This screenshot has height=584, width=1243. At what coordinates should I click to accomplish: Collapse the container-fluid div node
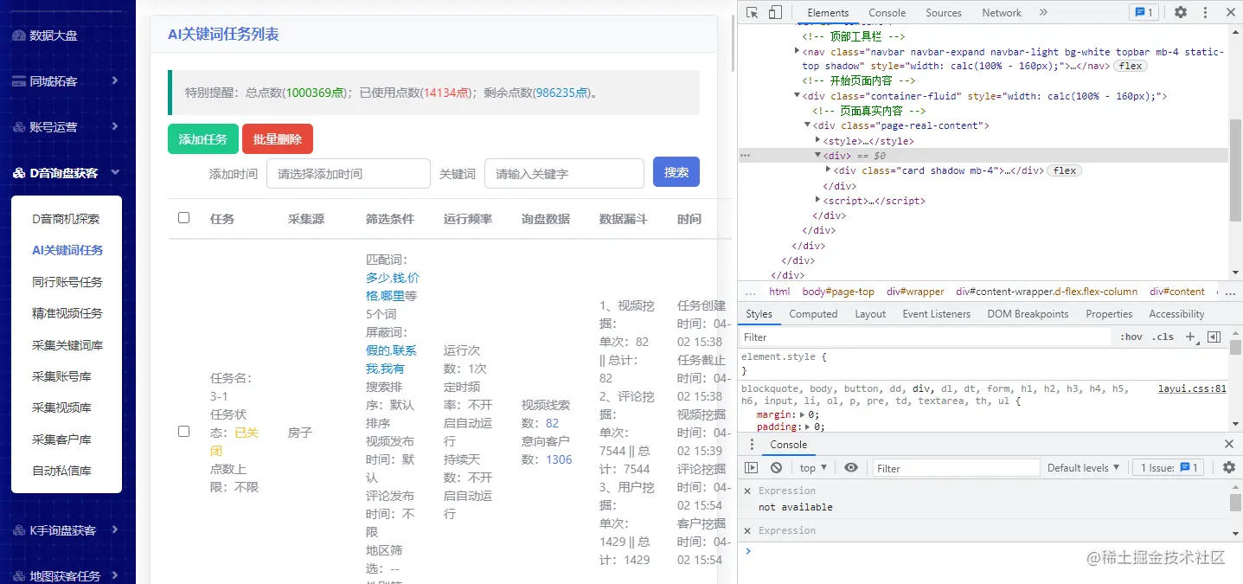click(797, 96)
